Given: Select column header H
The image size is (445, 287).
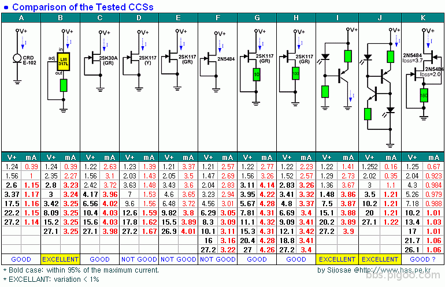Looking at the screenshot, I should (296, 18).
